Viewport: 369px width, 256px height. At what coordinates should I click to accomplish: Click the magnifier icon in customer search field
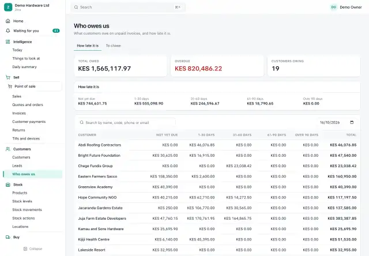pyautogui.click(x=82, y=122)
